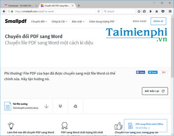Image resolution: width=174 pixels, height=136 pixels.
Task: Go to browser home page icon
Action: point(157,11)
